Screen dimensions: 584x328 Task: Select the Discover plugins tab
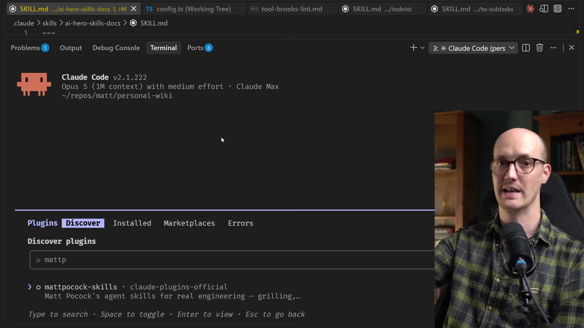pos(83,223)
